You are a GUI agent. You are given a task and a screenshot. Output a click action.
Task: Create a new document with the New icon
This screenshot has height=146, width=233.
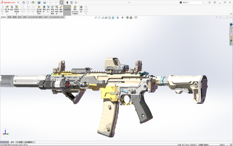click(28, 2)
